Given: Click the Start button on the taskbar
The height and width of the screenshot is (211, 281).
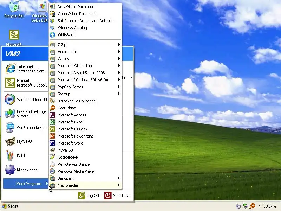Looking at the screenshot, I should 11,206.
